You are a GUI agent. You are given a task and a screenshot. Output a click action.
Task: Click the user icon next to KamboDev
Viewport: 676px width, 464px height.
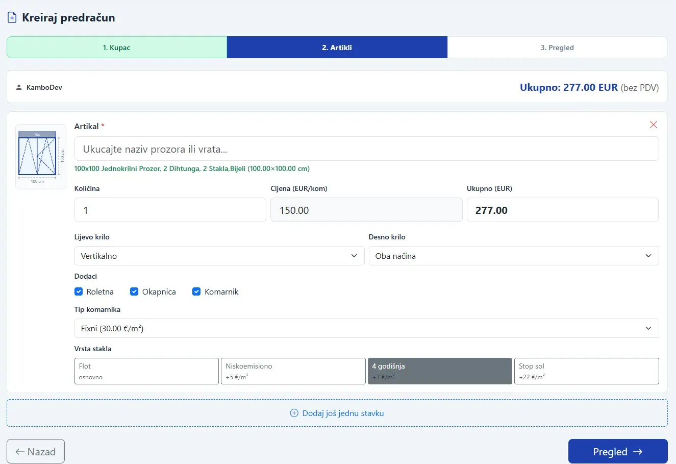[19, 87]
